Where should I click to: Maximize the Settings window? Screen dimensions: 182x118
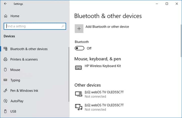(167, 4)
